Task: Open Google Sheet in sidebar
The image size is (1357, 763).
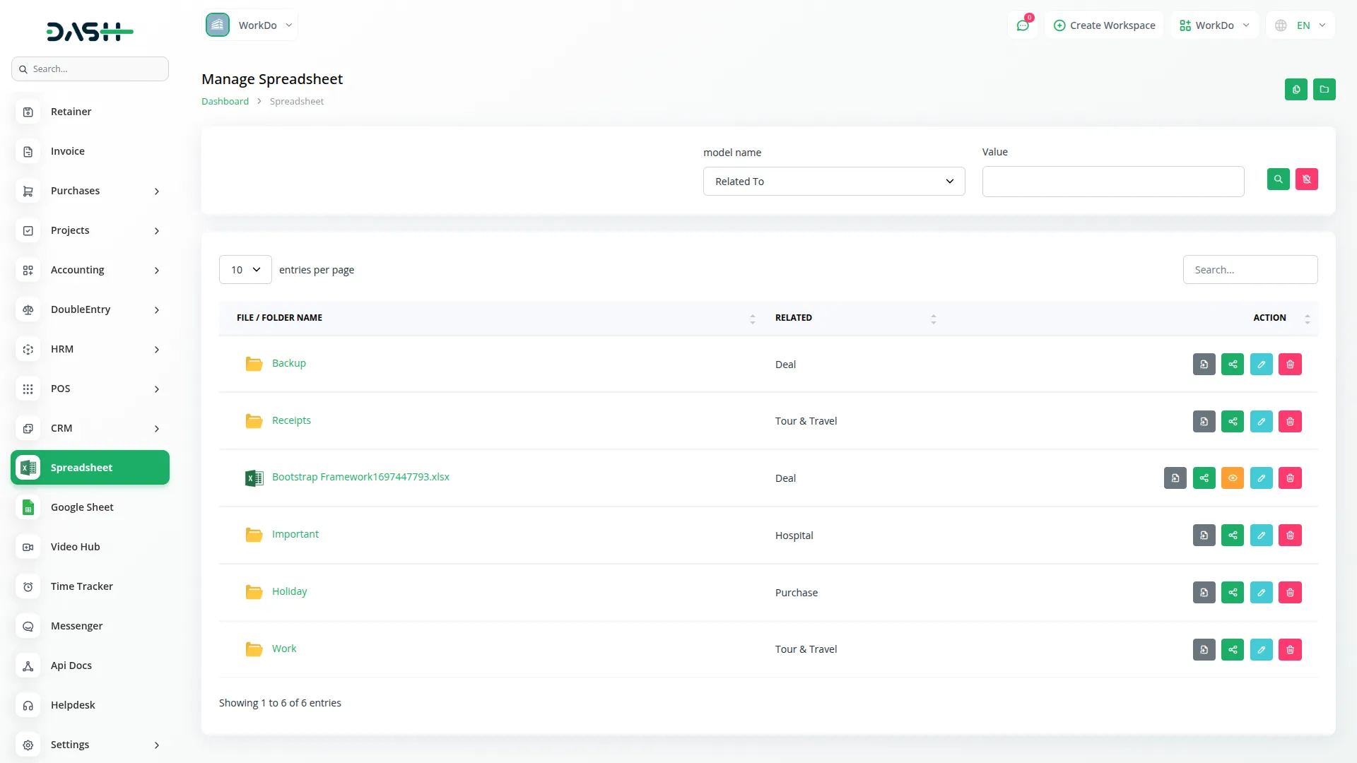Action: click(82, 507)
